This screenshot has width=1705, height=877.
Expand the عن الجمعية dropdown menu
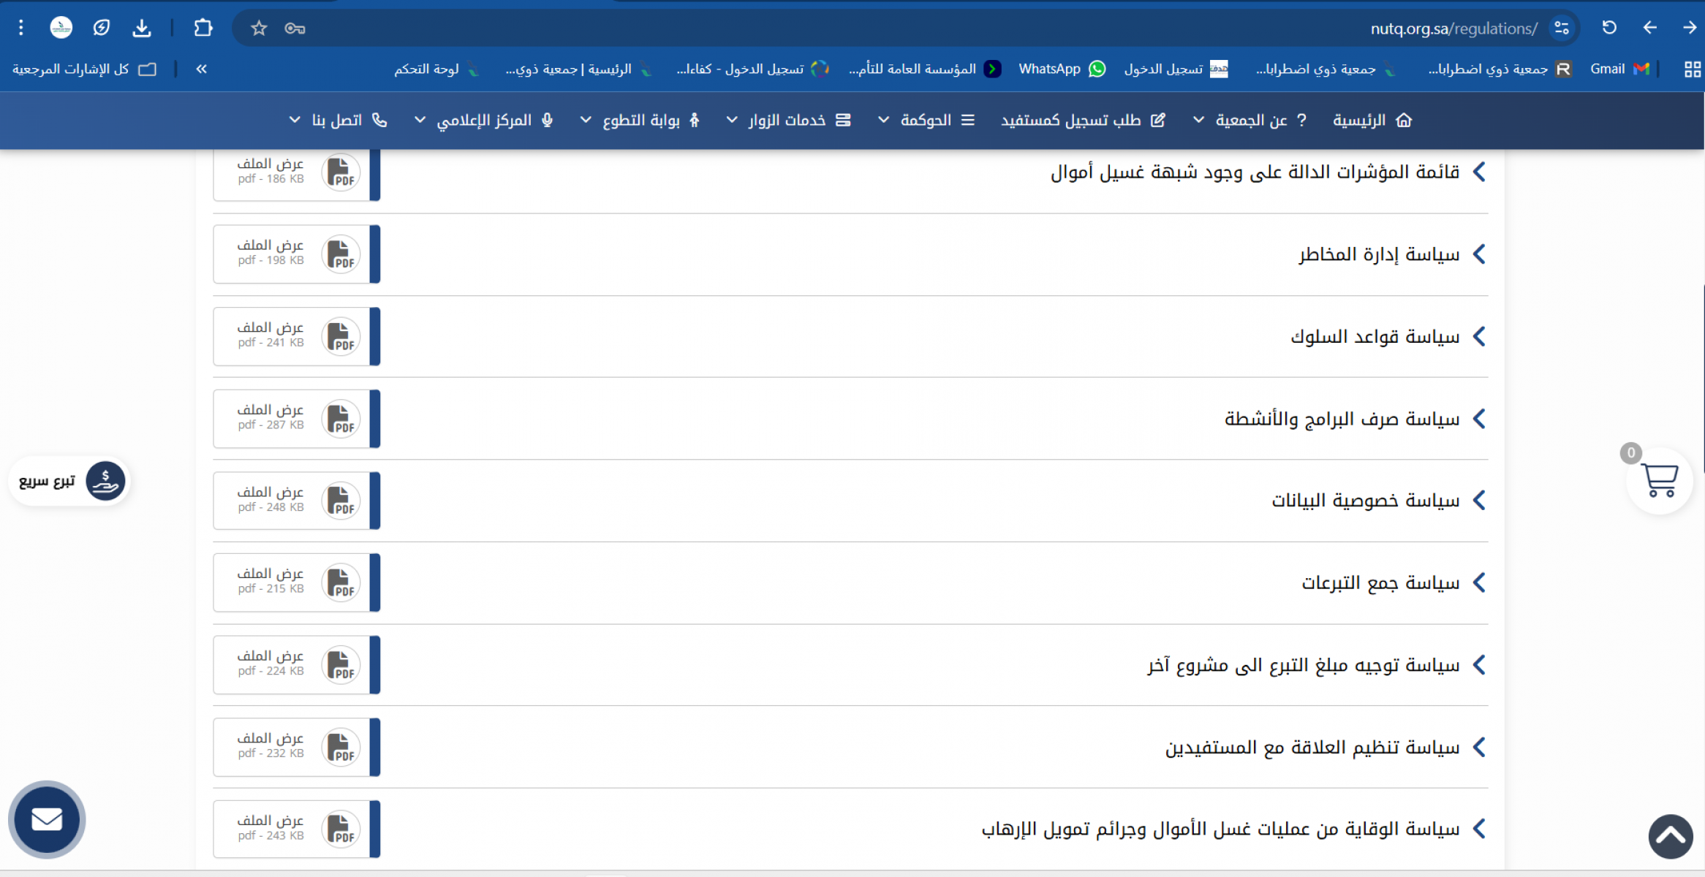point(1250,121)
